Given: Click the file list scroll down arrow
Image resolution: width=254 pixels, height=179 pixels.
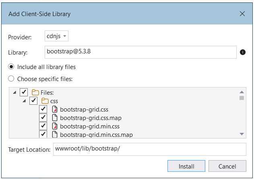Looking at the screenshot, I should tap(242, 134).
